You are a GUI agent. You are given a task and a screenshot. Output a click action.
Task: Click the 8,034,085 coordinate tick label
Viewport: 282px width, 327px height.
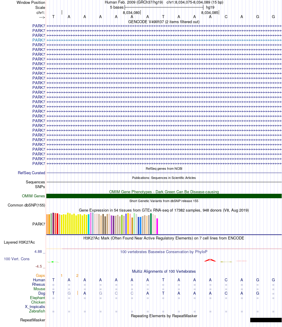pyautogui.click(x=210, y=12)
